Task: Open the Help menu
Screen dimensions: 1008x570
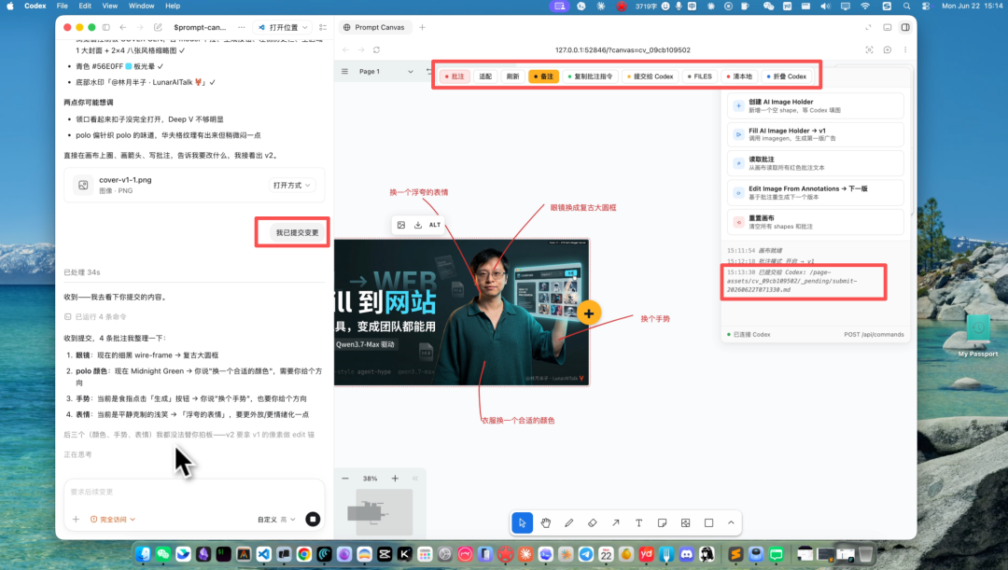Action: click(173, 6)
